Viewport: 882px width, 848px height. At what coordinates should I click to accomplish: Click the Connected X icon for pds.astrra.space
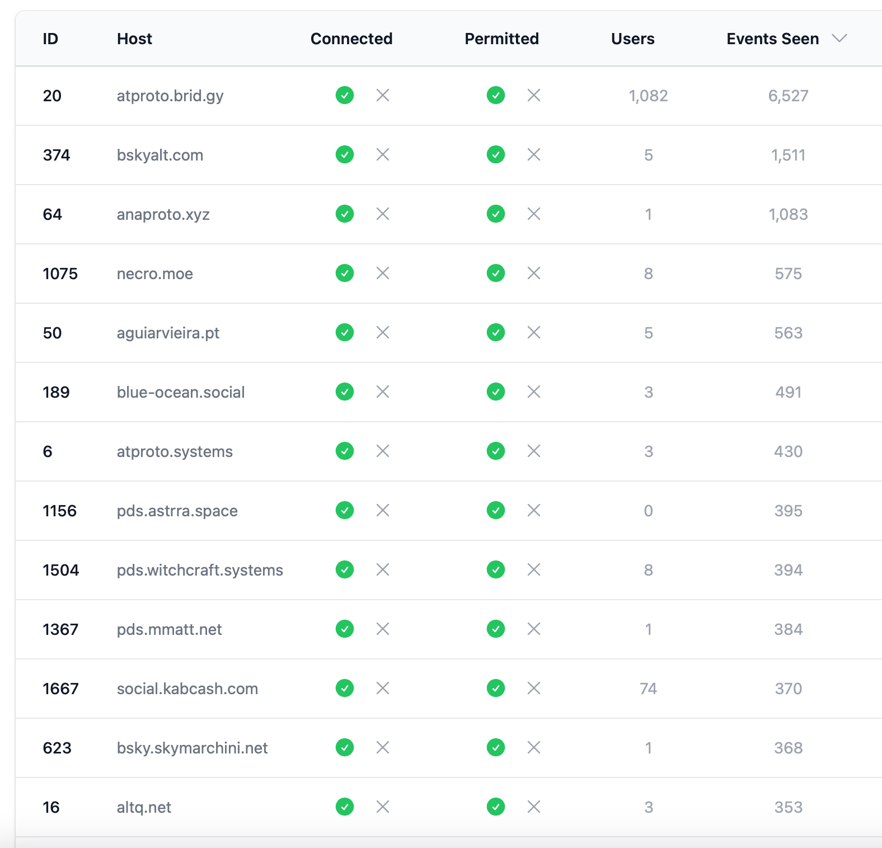(x=383, y=511)
